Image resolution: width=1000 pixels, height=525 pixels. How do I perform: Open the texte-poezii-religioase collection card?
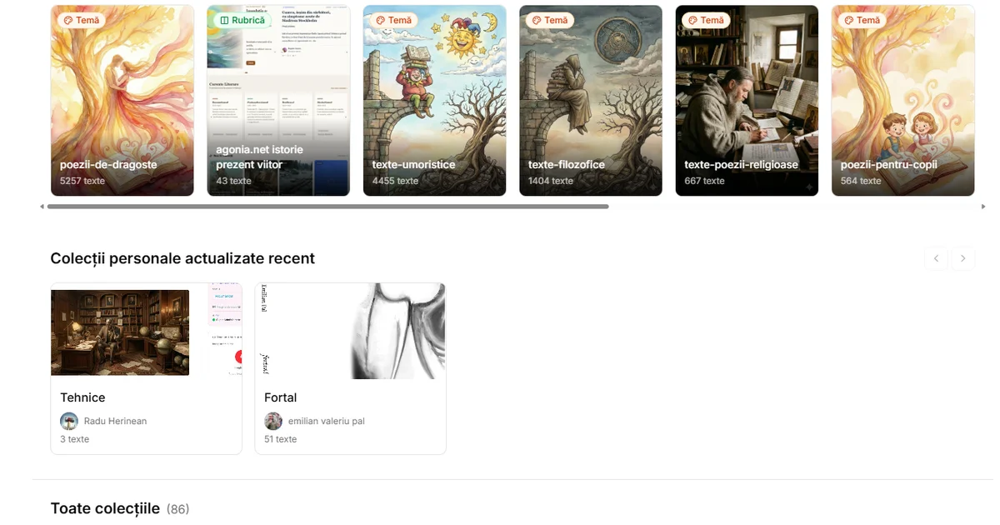(747, 101)
